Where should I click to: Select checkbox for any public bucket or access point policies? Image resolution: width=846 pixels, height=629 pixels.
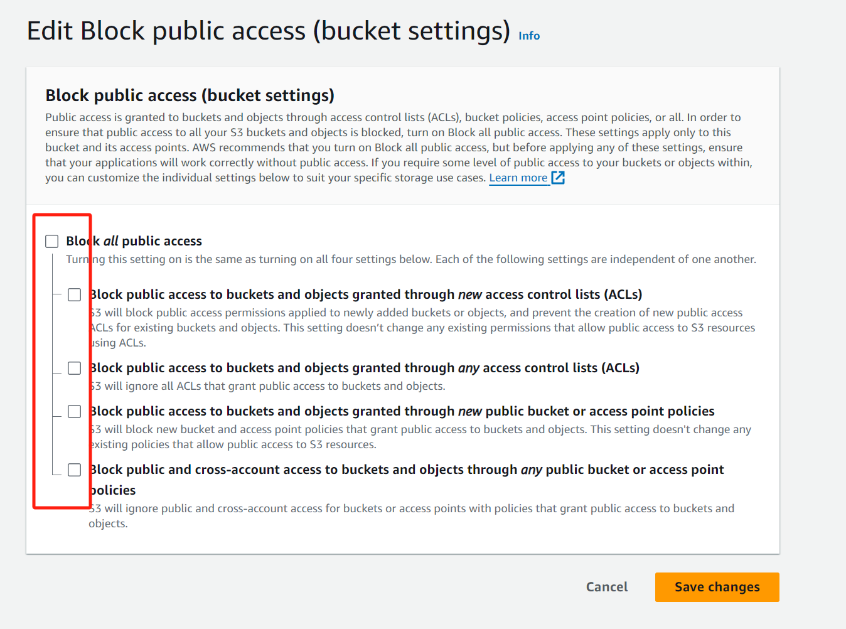coord(75,470)
